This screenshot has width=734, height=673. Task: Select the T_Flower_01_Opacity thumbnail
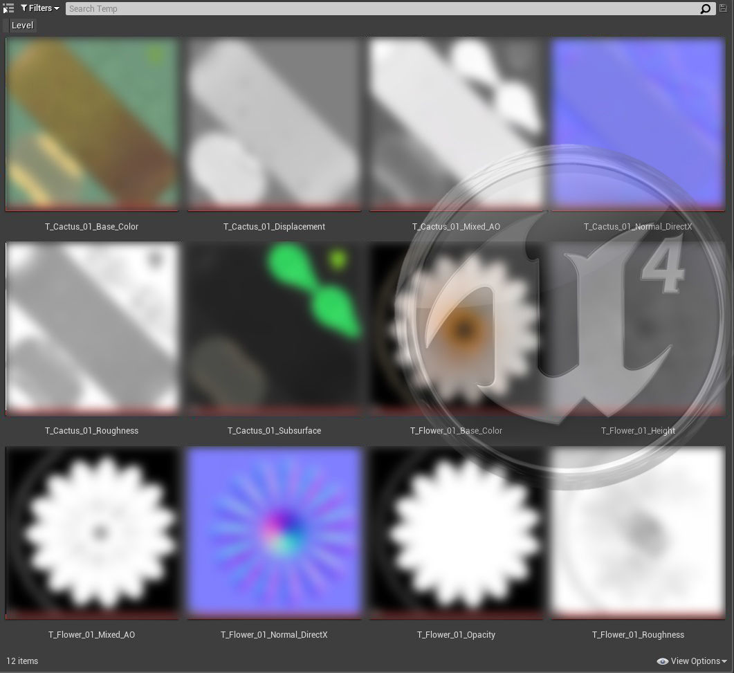(457, 533)
